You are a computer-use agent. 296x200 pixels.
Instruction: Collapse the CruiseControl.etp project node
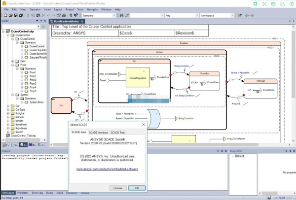pyautogui.click(x=3, y=32)
